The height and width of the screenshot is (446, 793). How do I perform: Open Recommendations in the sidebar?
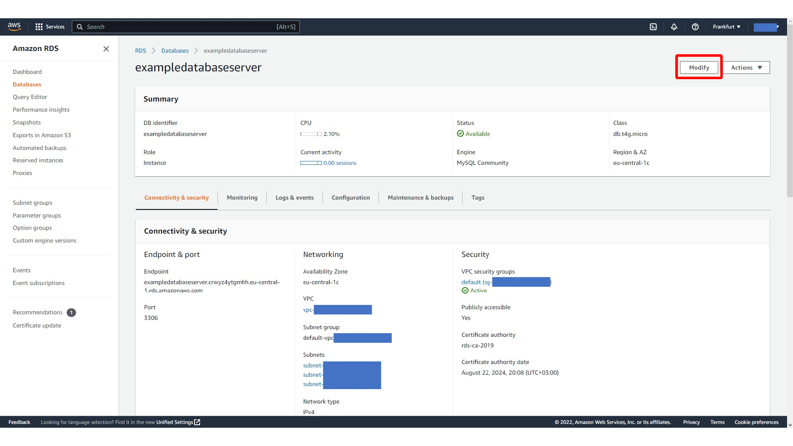click(38, 312)
